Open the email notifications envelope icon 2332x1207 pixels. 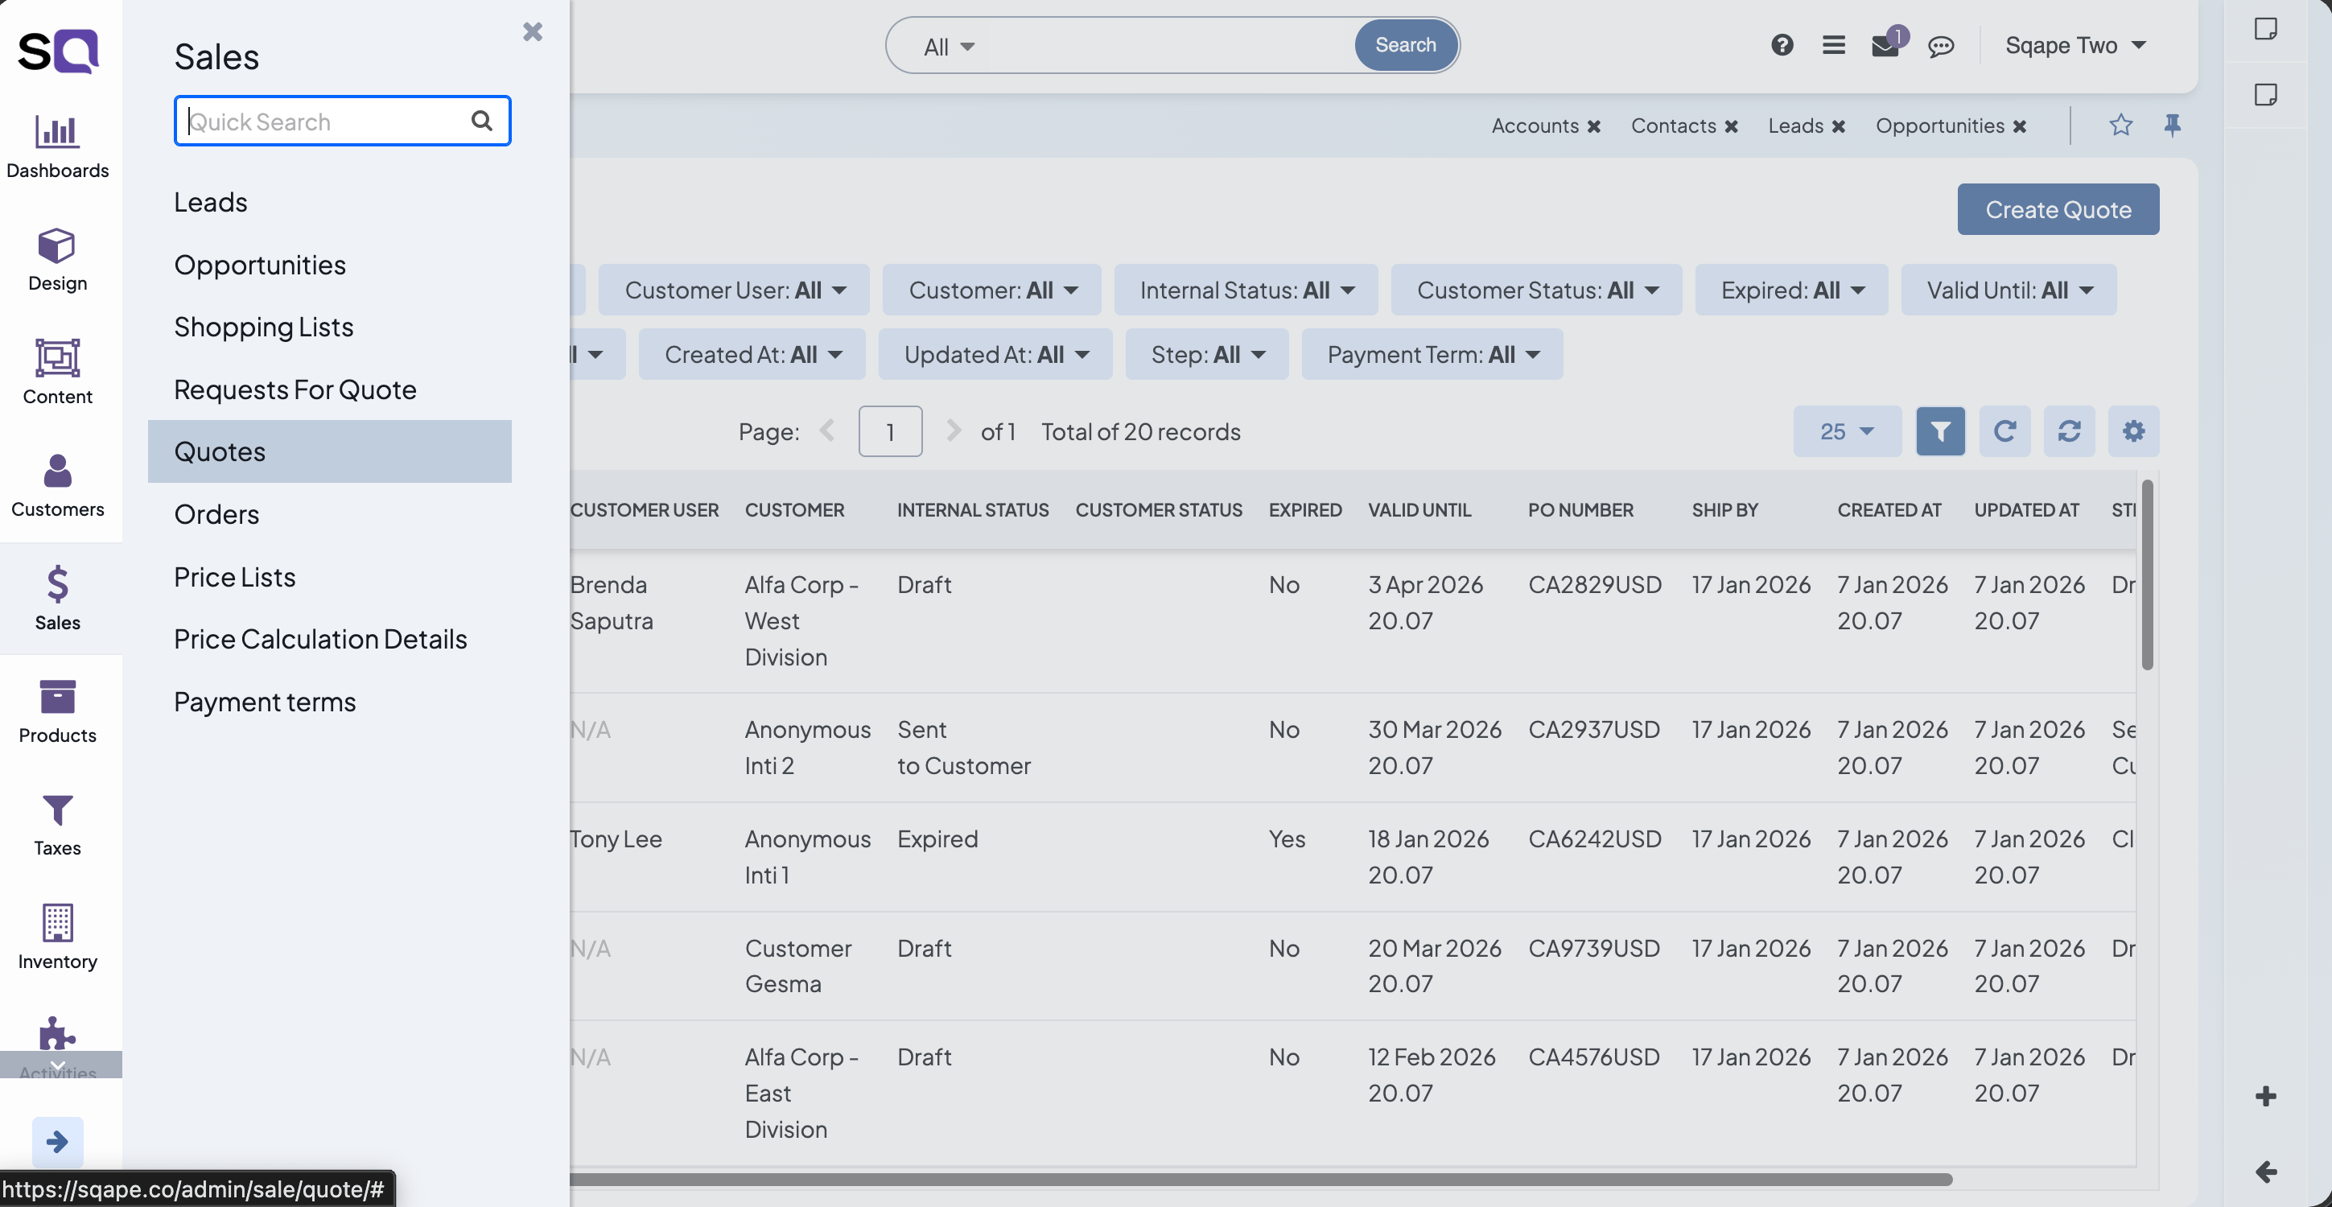(x=1885, y=45)
